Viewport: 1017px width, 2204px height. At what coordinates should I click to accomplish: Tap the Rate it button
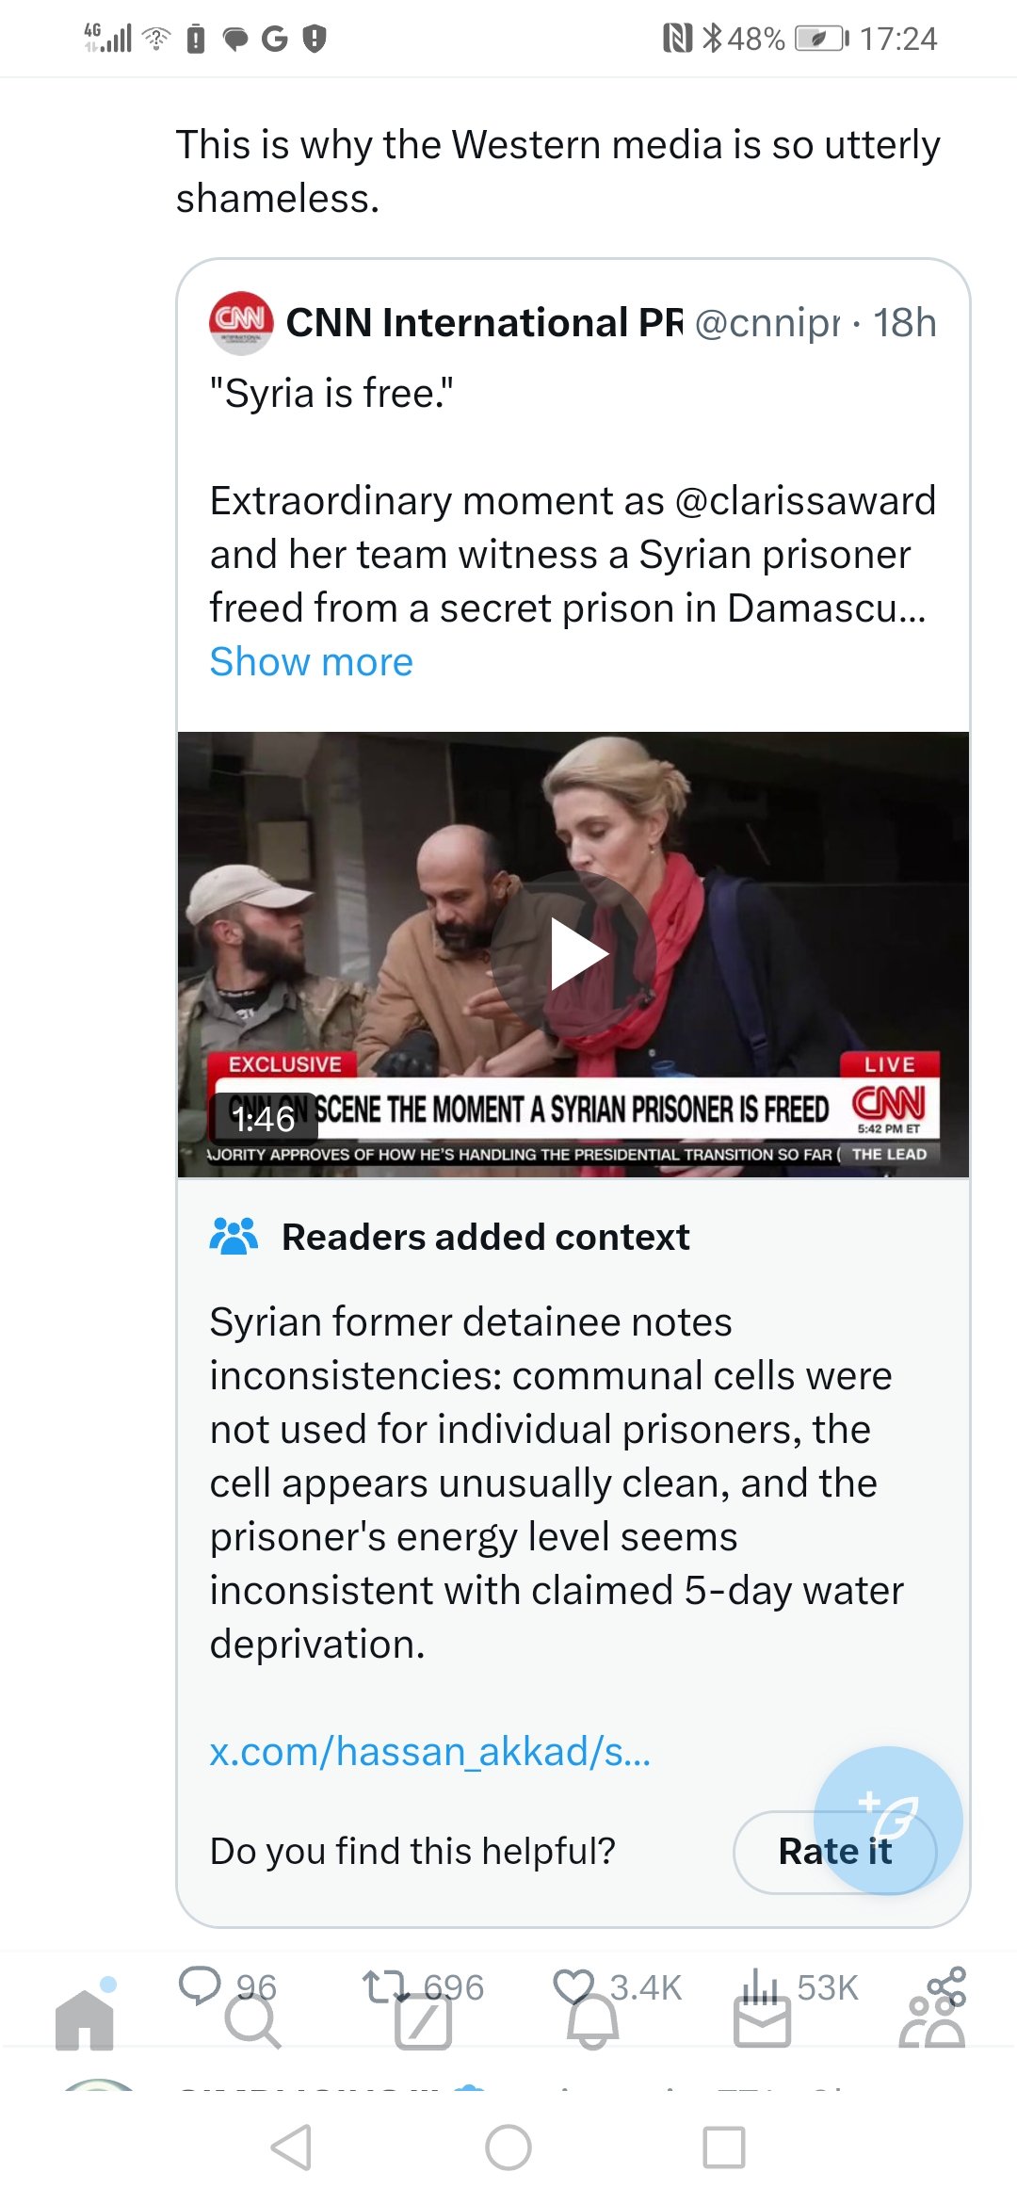[x=834, y=1852]
